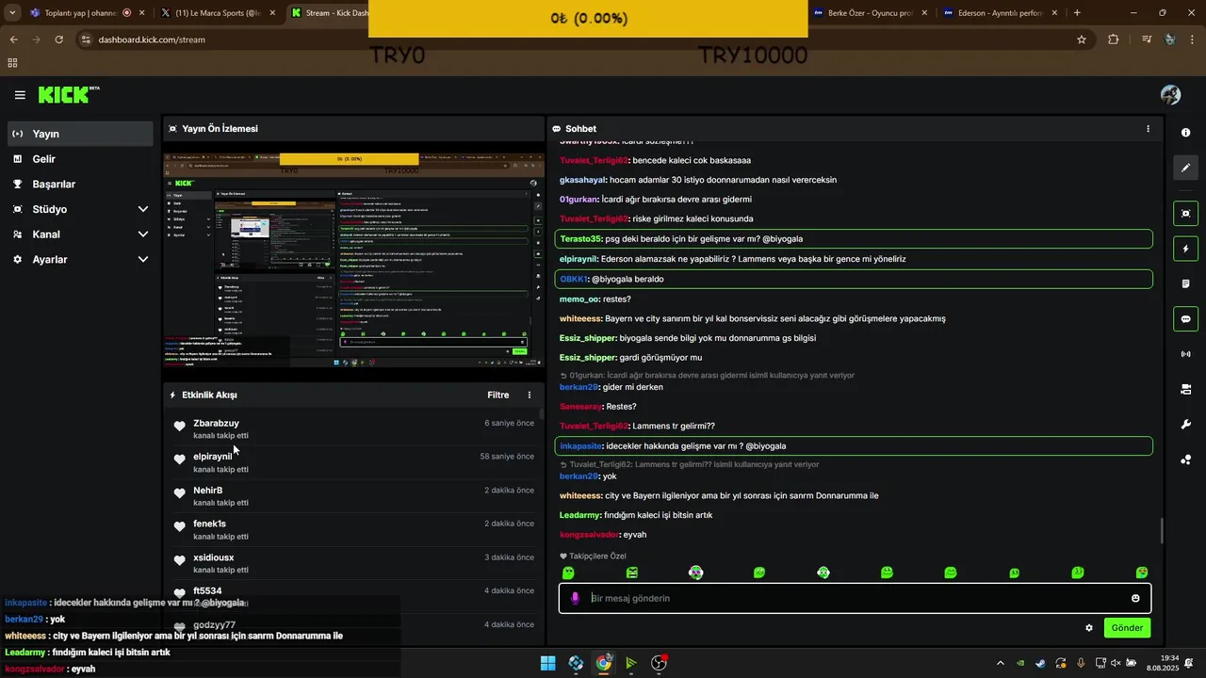
Task: Select Yayın in the left sidebar
Action: coord(80,134)
